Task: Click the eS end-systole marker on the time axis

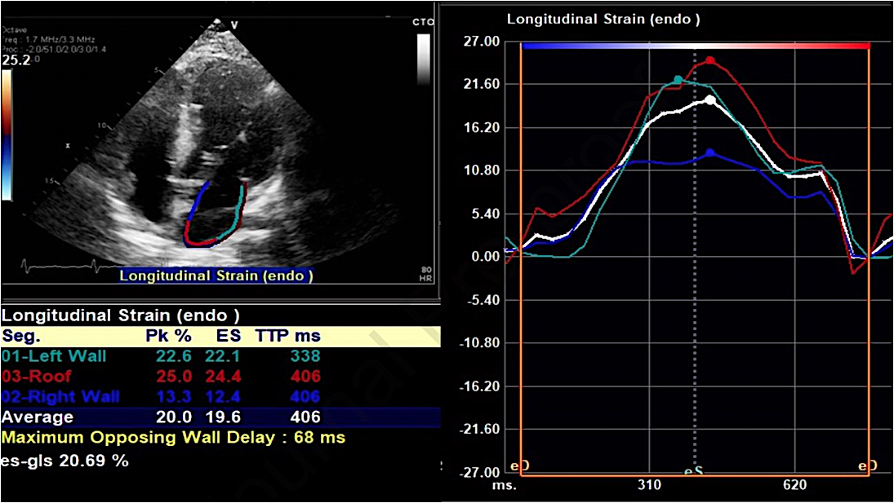Action: (x=694, y=471)
